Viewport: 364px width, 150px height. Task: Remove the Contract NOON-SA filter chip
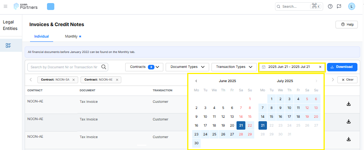pyautogui.click(x=74, y=80)
